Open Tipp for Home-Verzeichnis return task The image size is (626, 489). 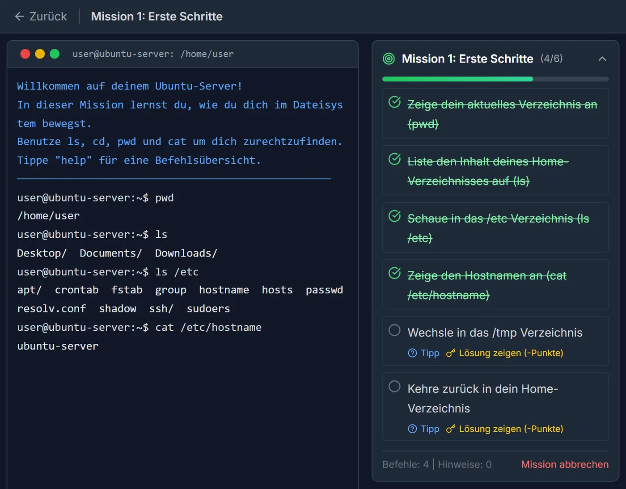tap(423, 429)
